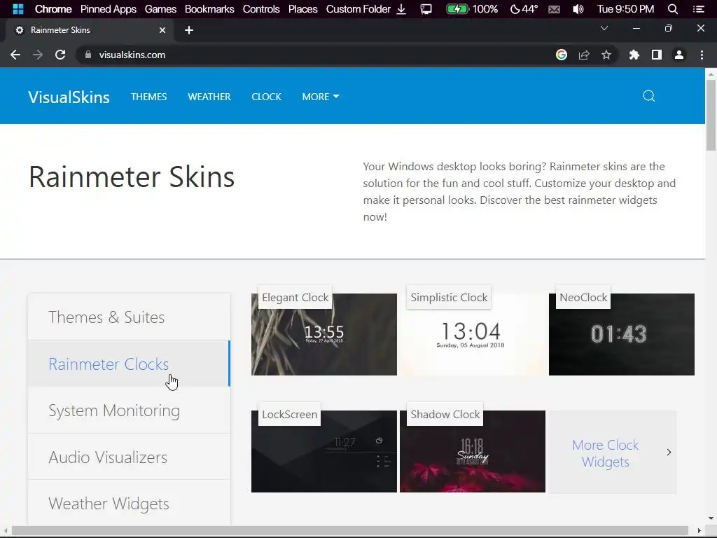Open the Bookmarks menu
This screenshot has height=538, width=717.
tap(209, 8)
